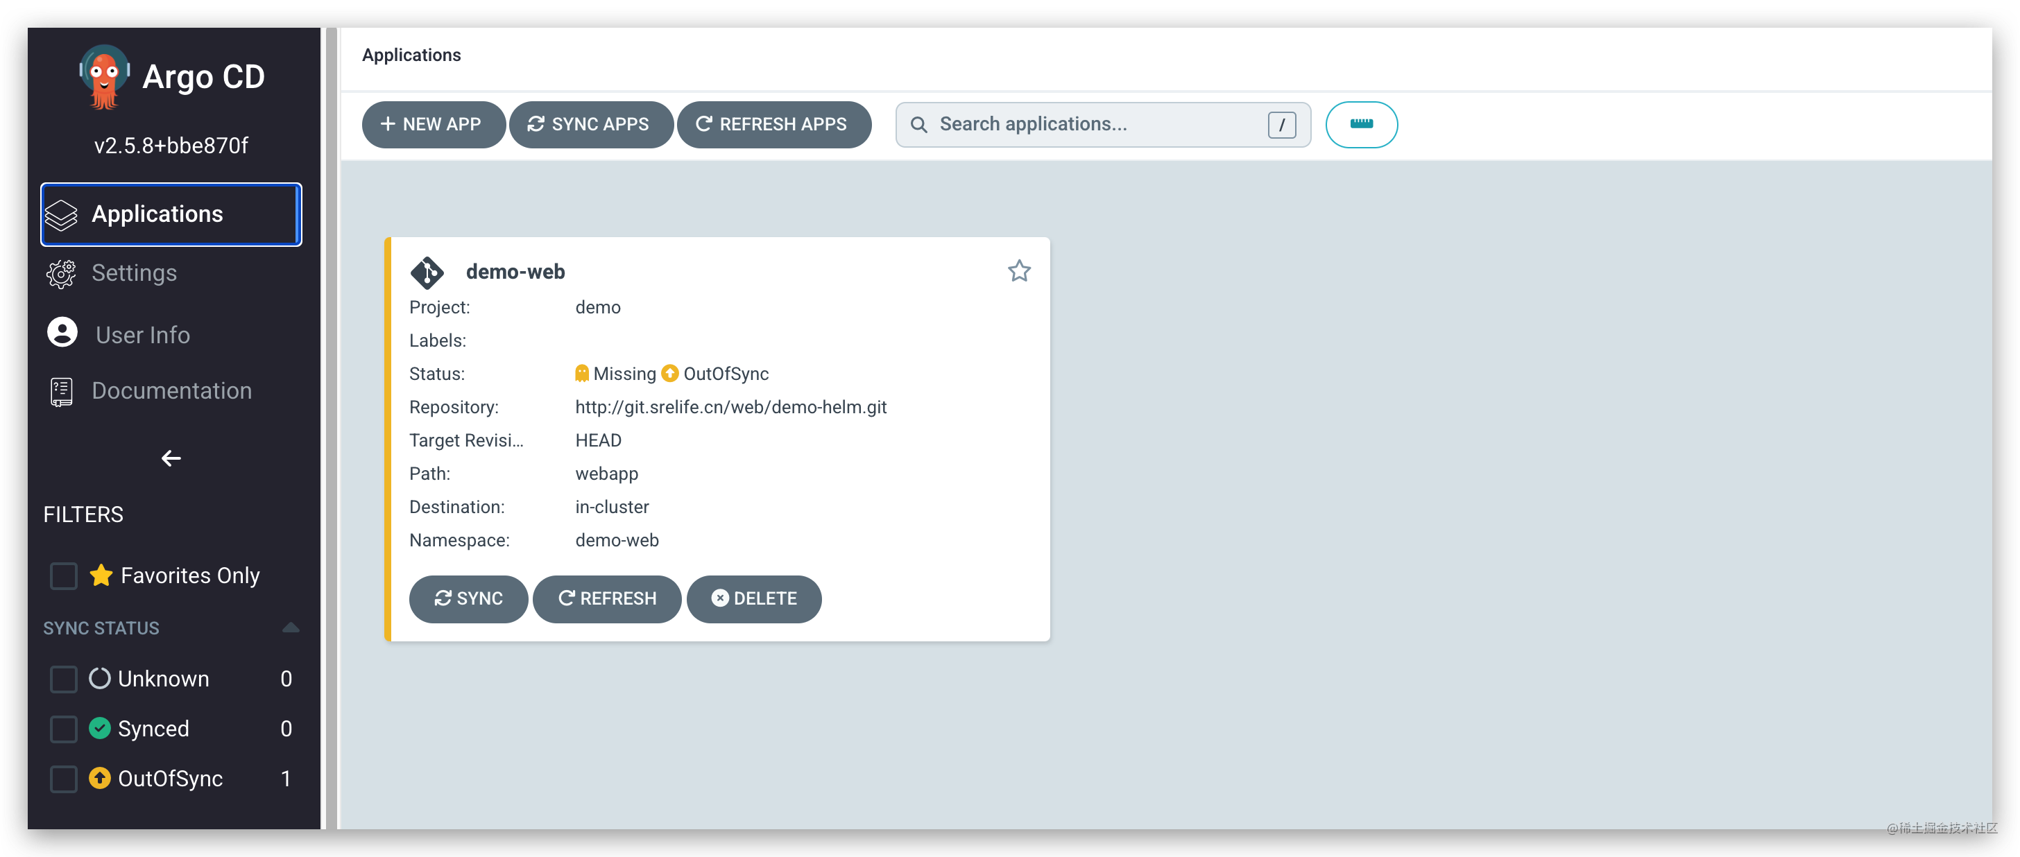Go to the User Info page
This screenshot has width=2020, height=857.
(142, 335)
